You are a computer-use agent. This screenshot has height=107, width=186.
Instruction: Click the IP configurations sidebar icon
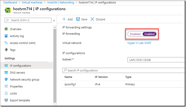[x=6, y=66]
